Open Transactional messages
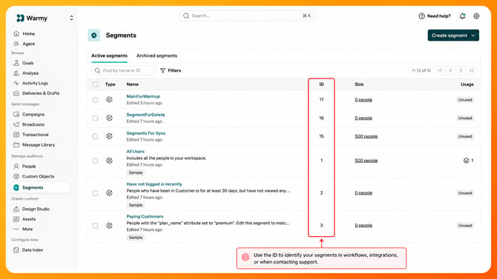The image size is (497, 279). click(30, 135)
